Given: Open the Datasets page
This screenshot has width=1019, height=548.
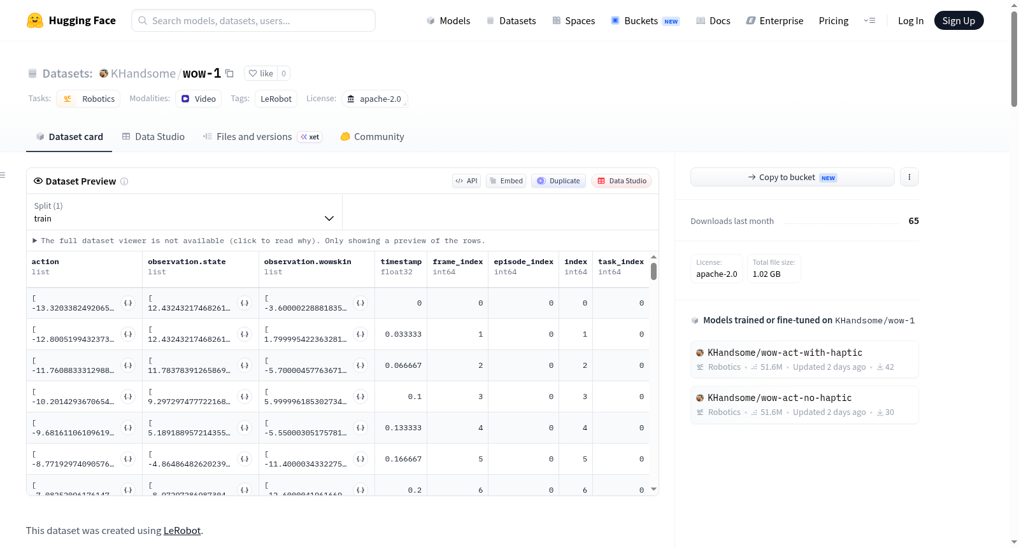Looking at the screenshot, I should (x=511, y=20).
